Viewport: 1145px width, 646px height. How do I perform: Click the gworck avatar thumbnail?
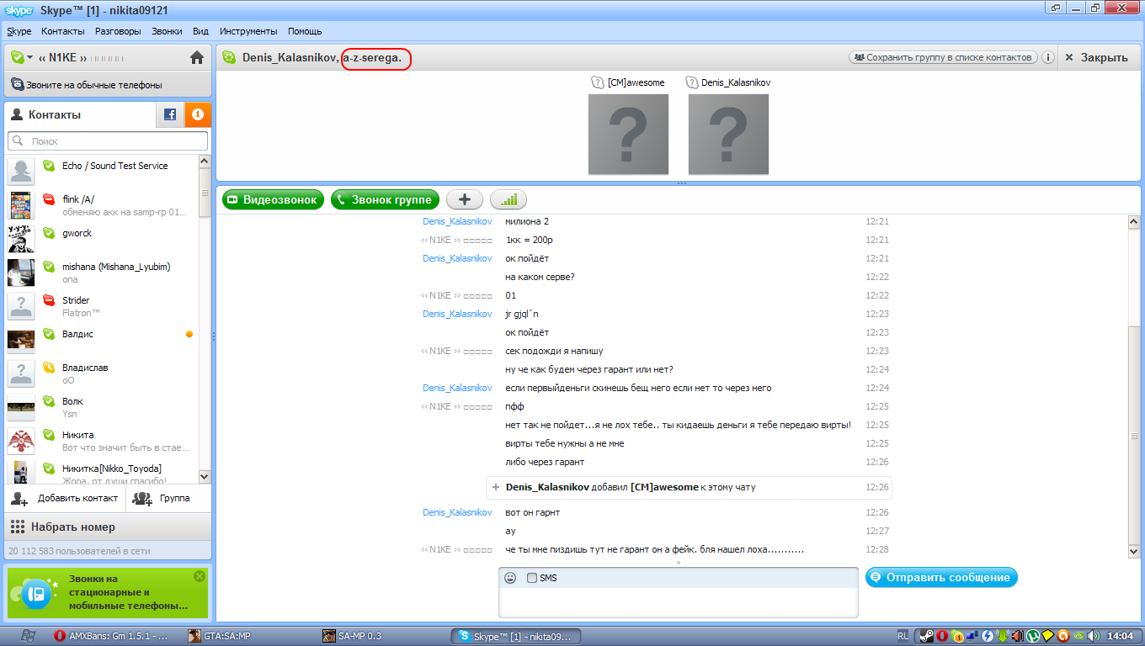tap(21, 239)
